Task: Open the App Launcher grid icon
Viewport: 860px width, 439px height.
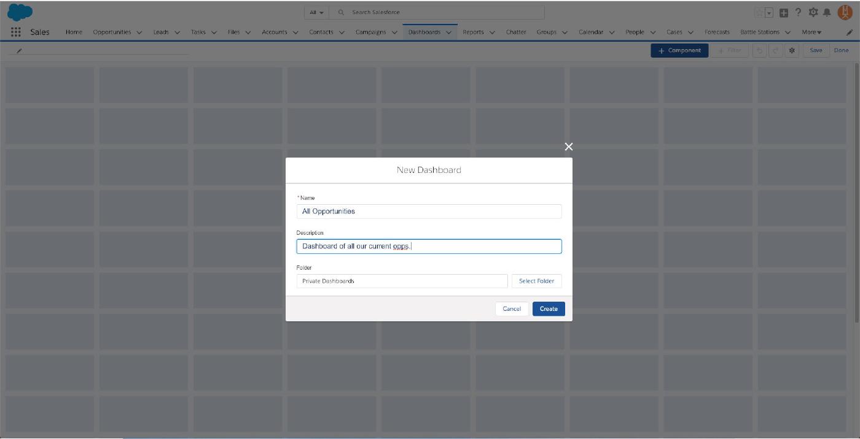Action: point(16,32)
